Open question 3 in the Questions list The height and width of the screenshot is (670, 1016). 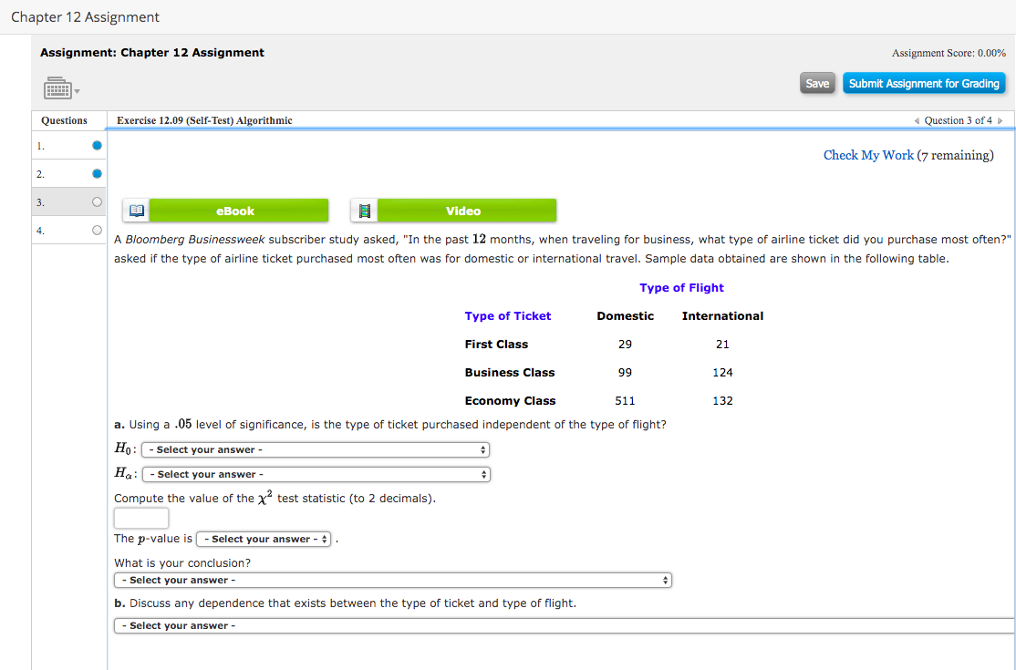click(68, 202)
